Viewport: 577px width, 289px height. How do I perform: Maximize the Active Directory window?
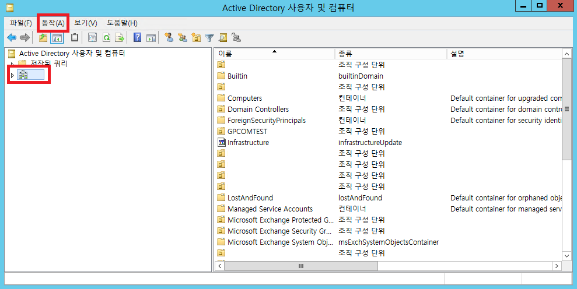click(540, 5)
